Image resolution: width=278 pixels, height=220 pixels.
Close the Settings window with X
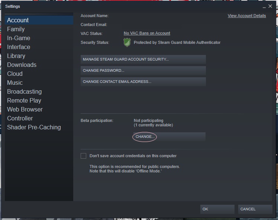pyautogui.click(x=270, y=6)
